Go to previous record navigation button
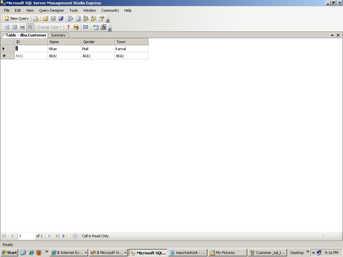The height and width of the screenshot is (257, 343). [x=12, y=236]
